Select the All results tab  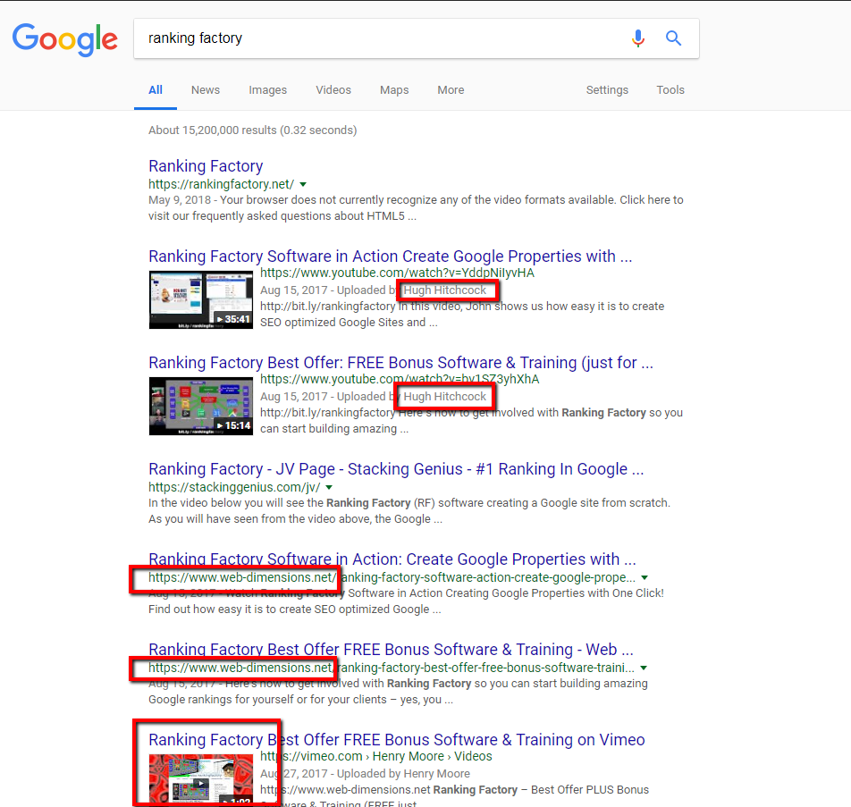[x=156, y=90]
